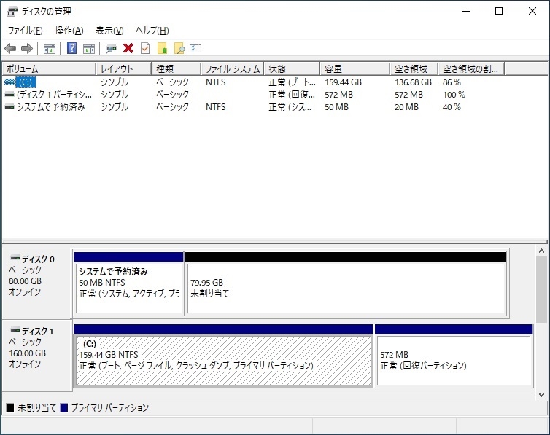Click the blue プライマリ パーティション legend swatch

coord(64,408)
